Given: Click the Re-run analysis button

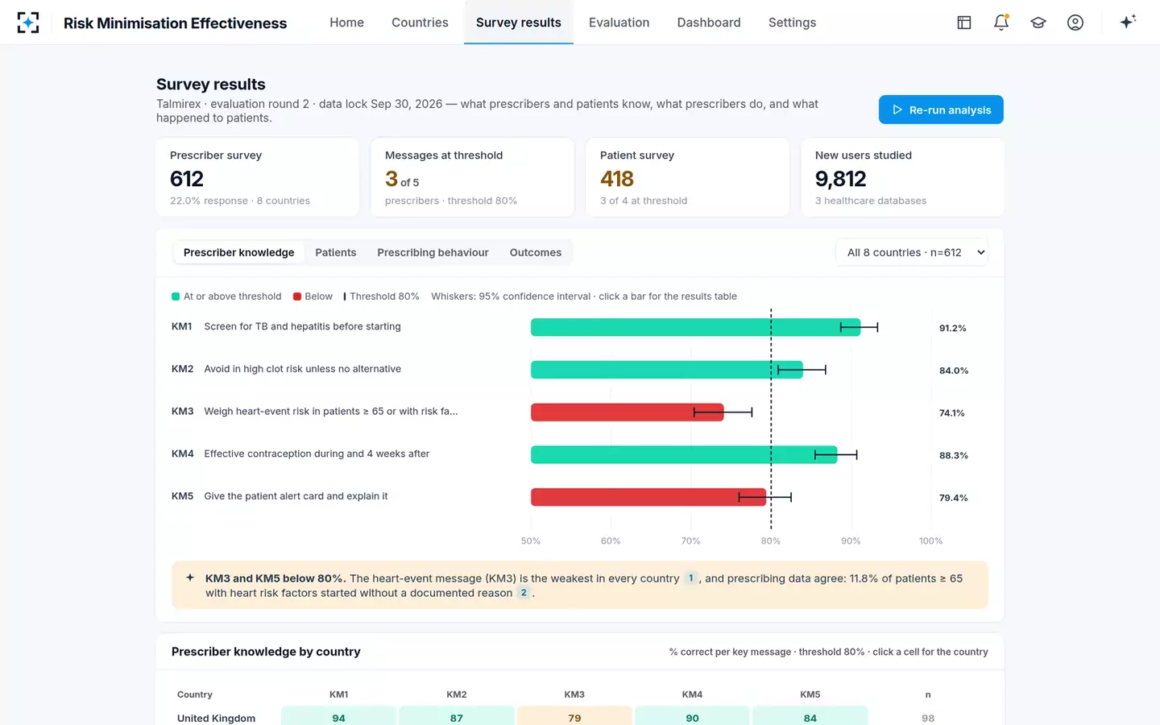Looking at the screenshot, I should 941,110.
